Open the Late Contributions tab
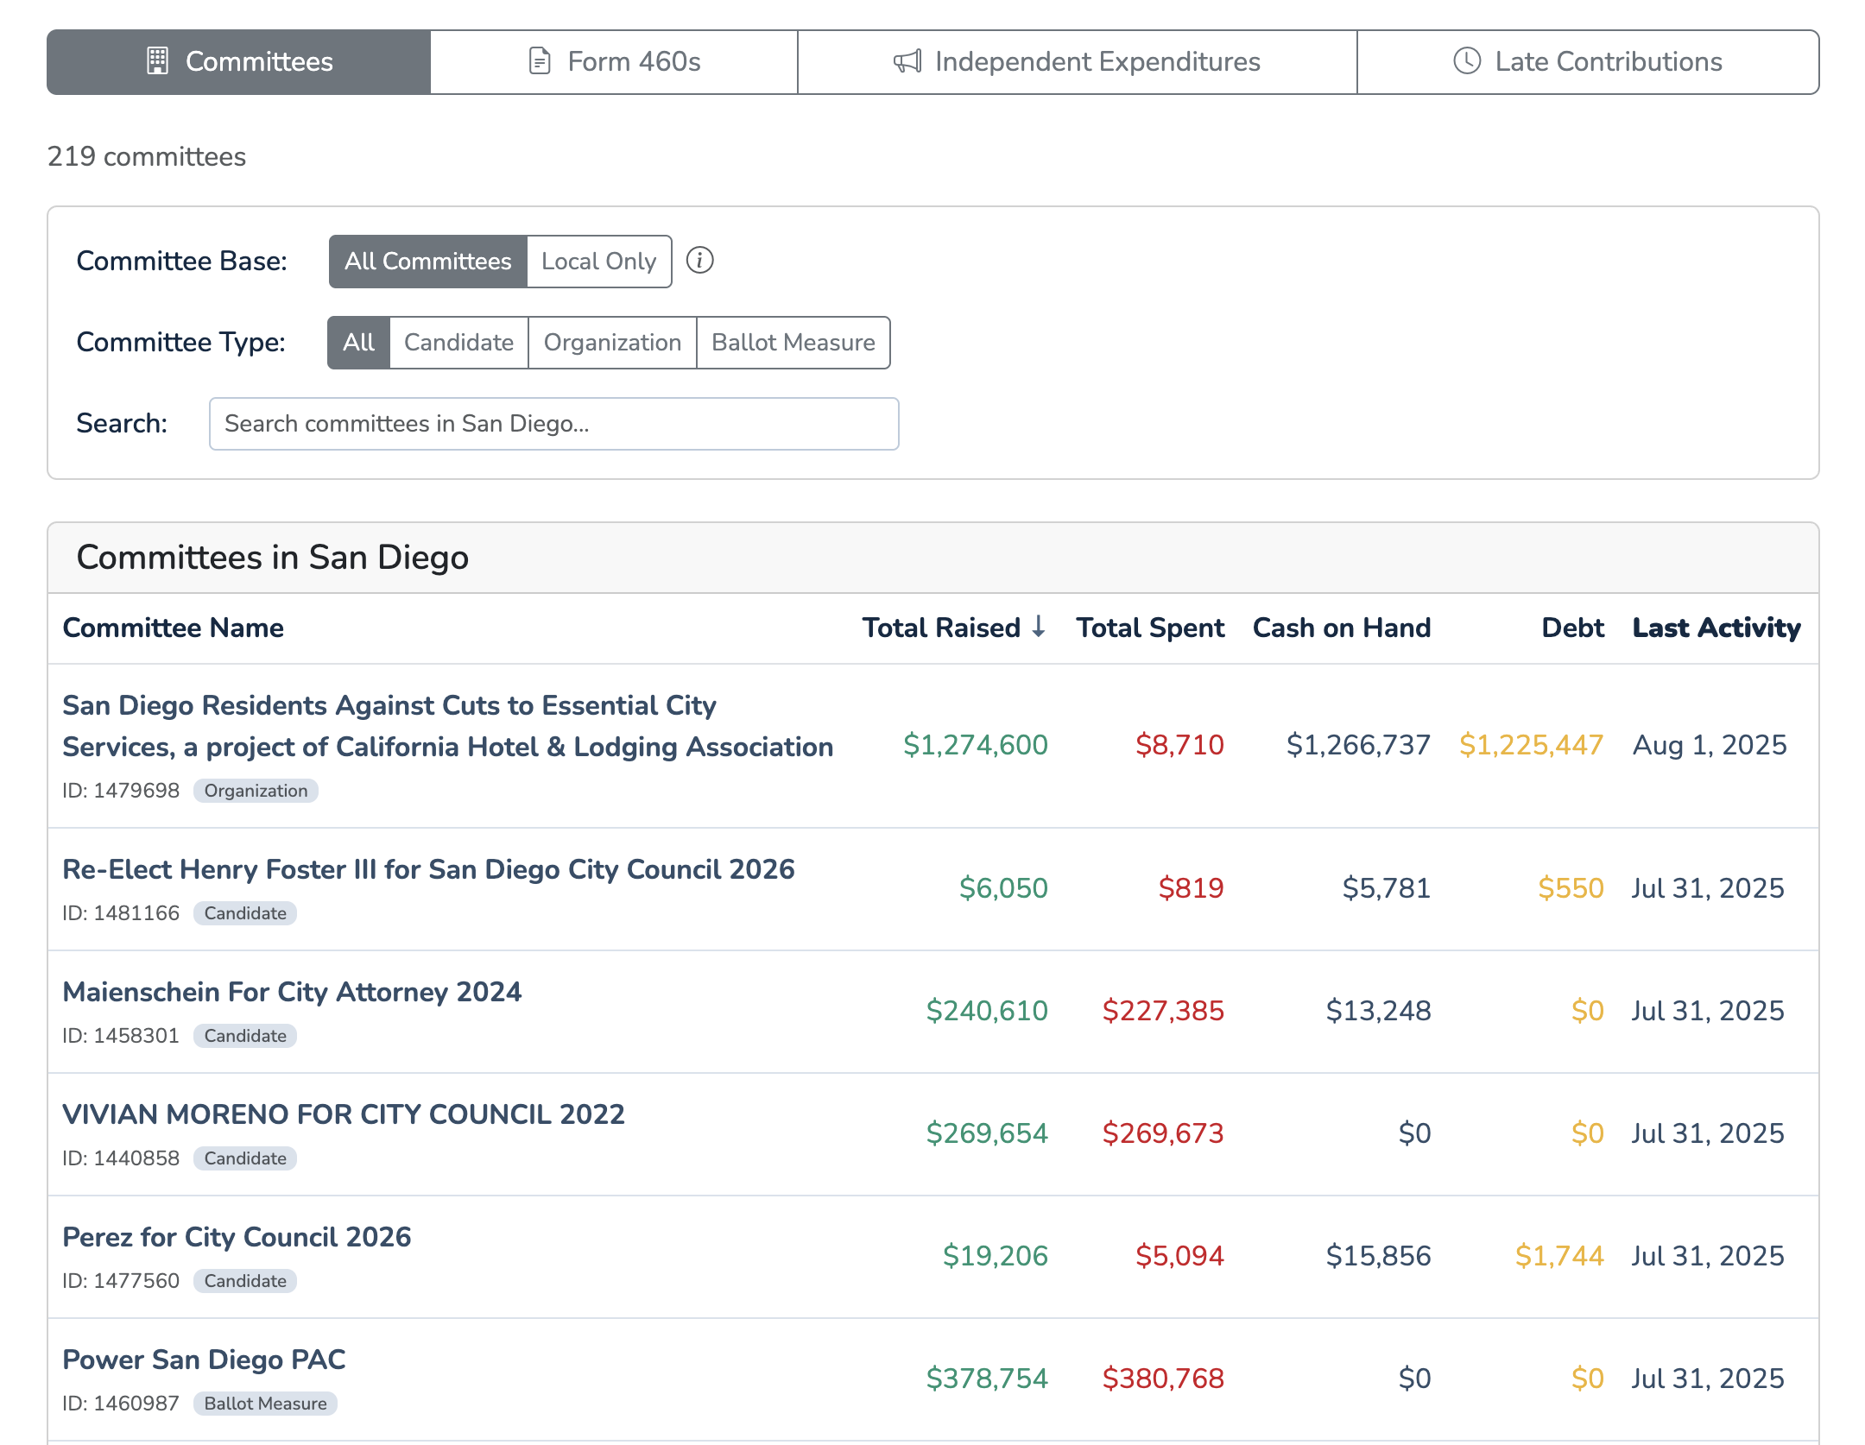1865x1445 pixels. (x=1588, y=62)
